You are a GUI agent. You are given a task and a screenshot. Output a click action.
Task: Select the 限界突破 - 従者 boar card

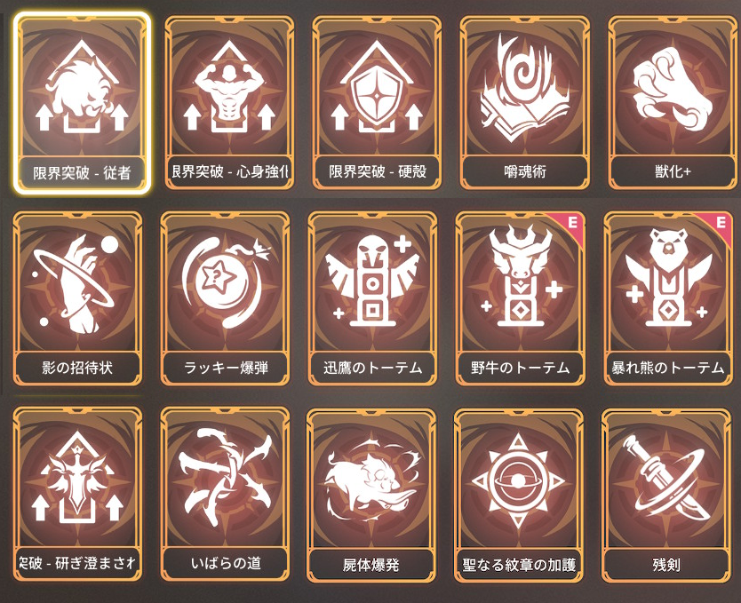(83, 103)
